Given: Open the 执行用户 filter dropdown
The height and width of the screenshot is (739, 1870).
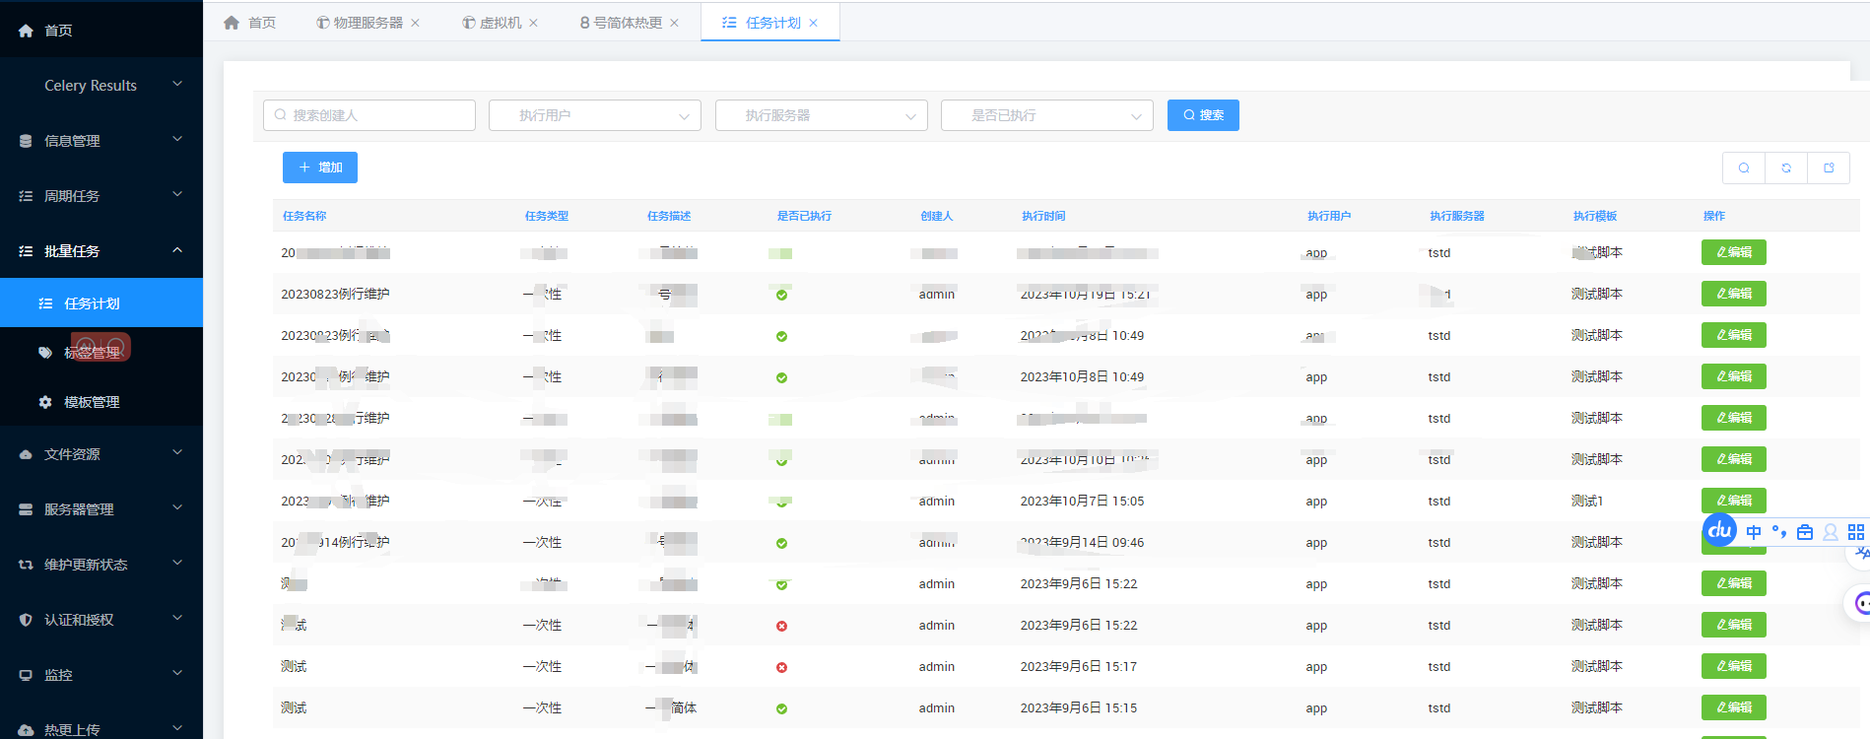Looking at the screenshot, I should 595,115.
